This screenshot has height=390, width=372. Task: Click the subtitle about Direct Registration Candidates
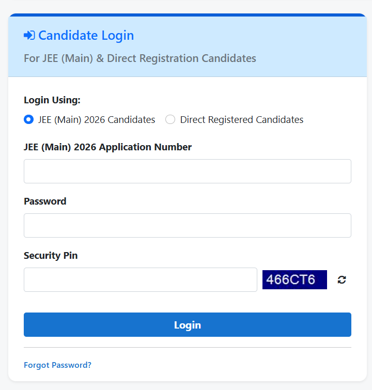coord(139,58)
